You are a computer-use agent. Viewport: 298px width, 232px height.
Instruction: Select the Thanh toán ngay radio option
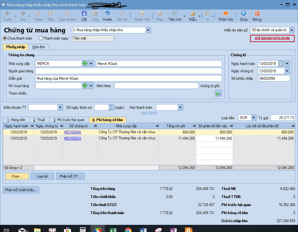coord(40,38)
